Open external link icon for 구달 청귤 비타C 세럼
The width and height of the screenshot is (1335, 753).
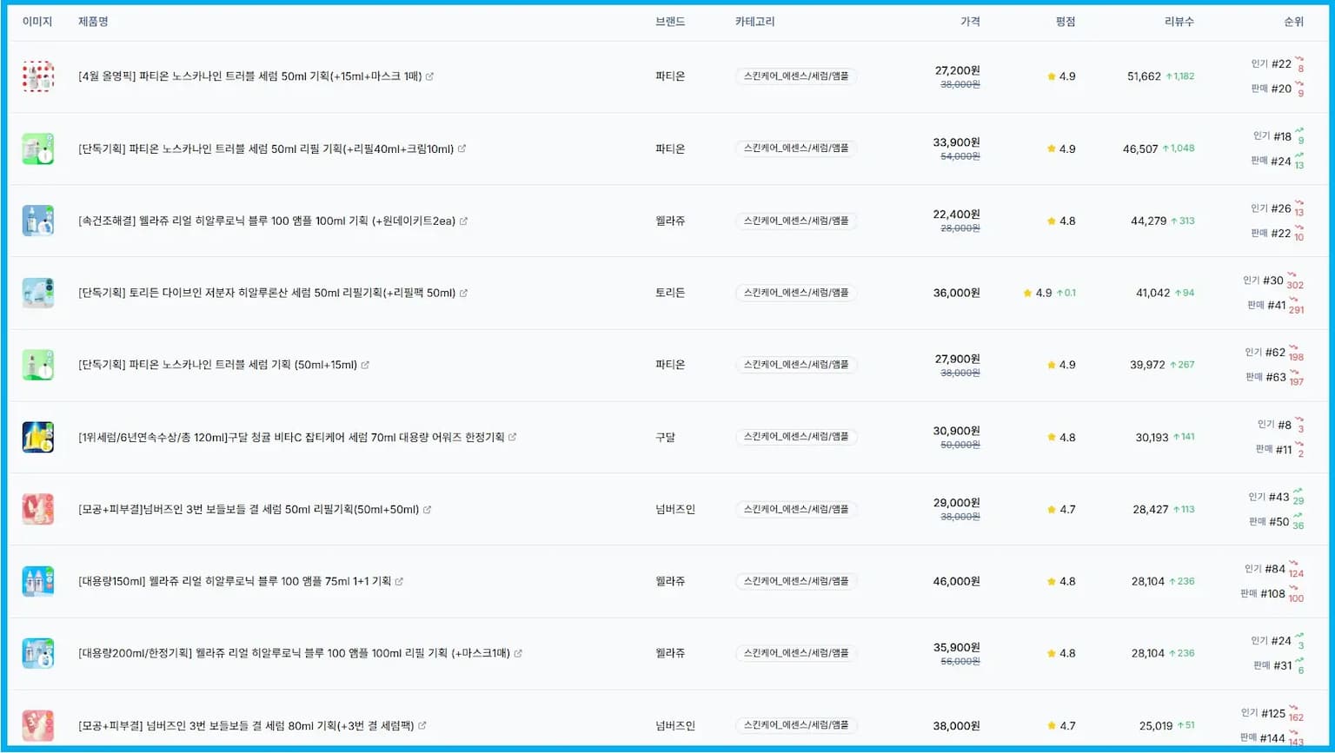(x=512, y=437)
